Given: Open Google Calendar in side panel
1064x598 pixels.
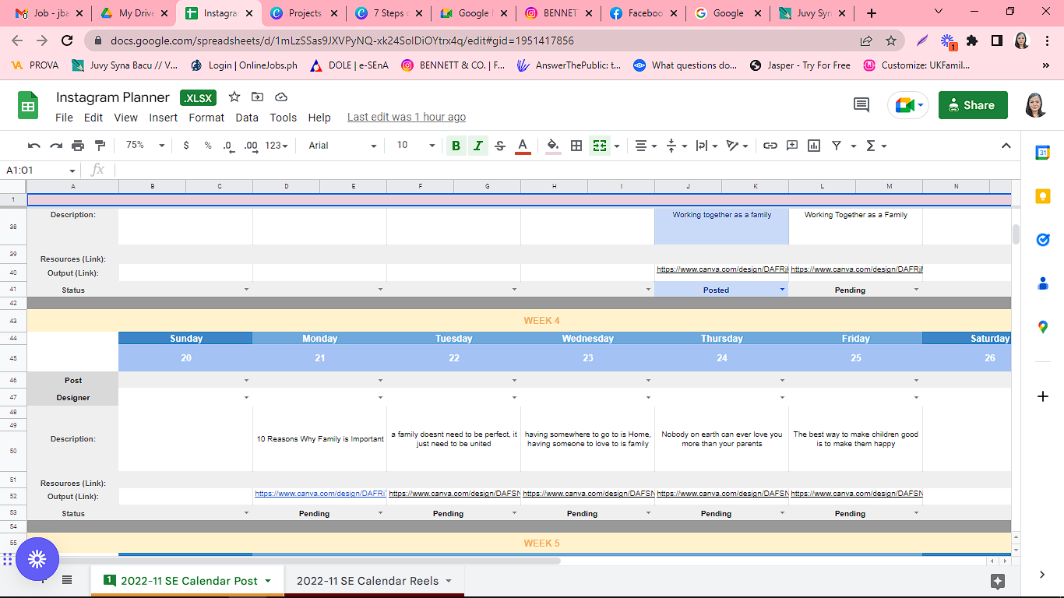Looking at the screenshot, I should [x=1043, y=153].
